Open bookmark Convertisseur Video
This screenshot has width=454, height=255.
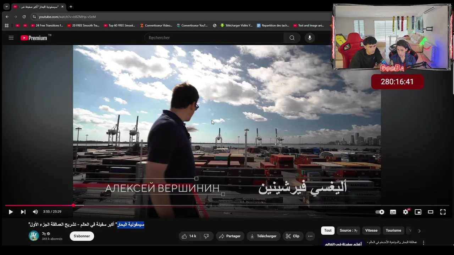pyautogui.click(x=156, y=25)
